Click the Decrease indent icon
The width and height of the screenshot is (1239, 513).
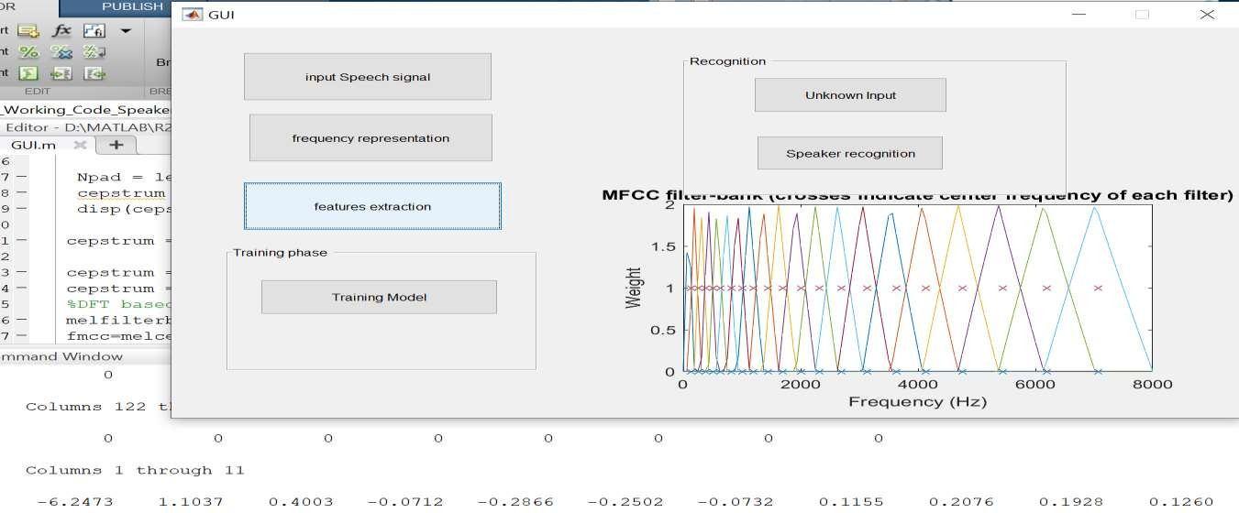point(94,73)
